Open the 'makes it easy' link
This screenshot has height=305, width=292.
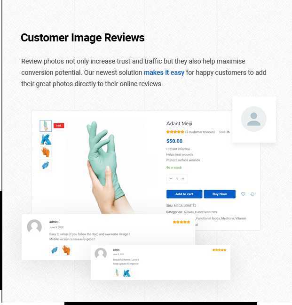tap(164, 72)
